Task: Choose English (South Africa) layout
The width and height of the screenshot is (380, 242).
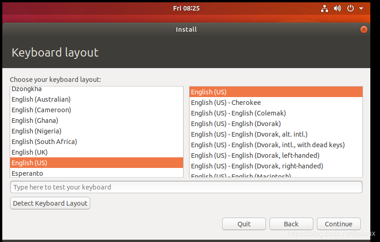Action: 97,142
